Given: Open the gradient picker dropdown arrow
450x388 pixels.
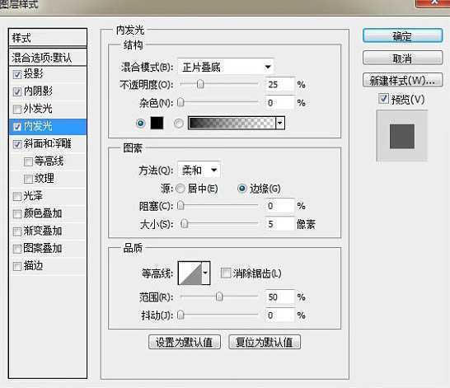Looking at the screenshot, I should click(280, 124).
